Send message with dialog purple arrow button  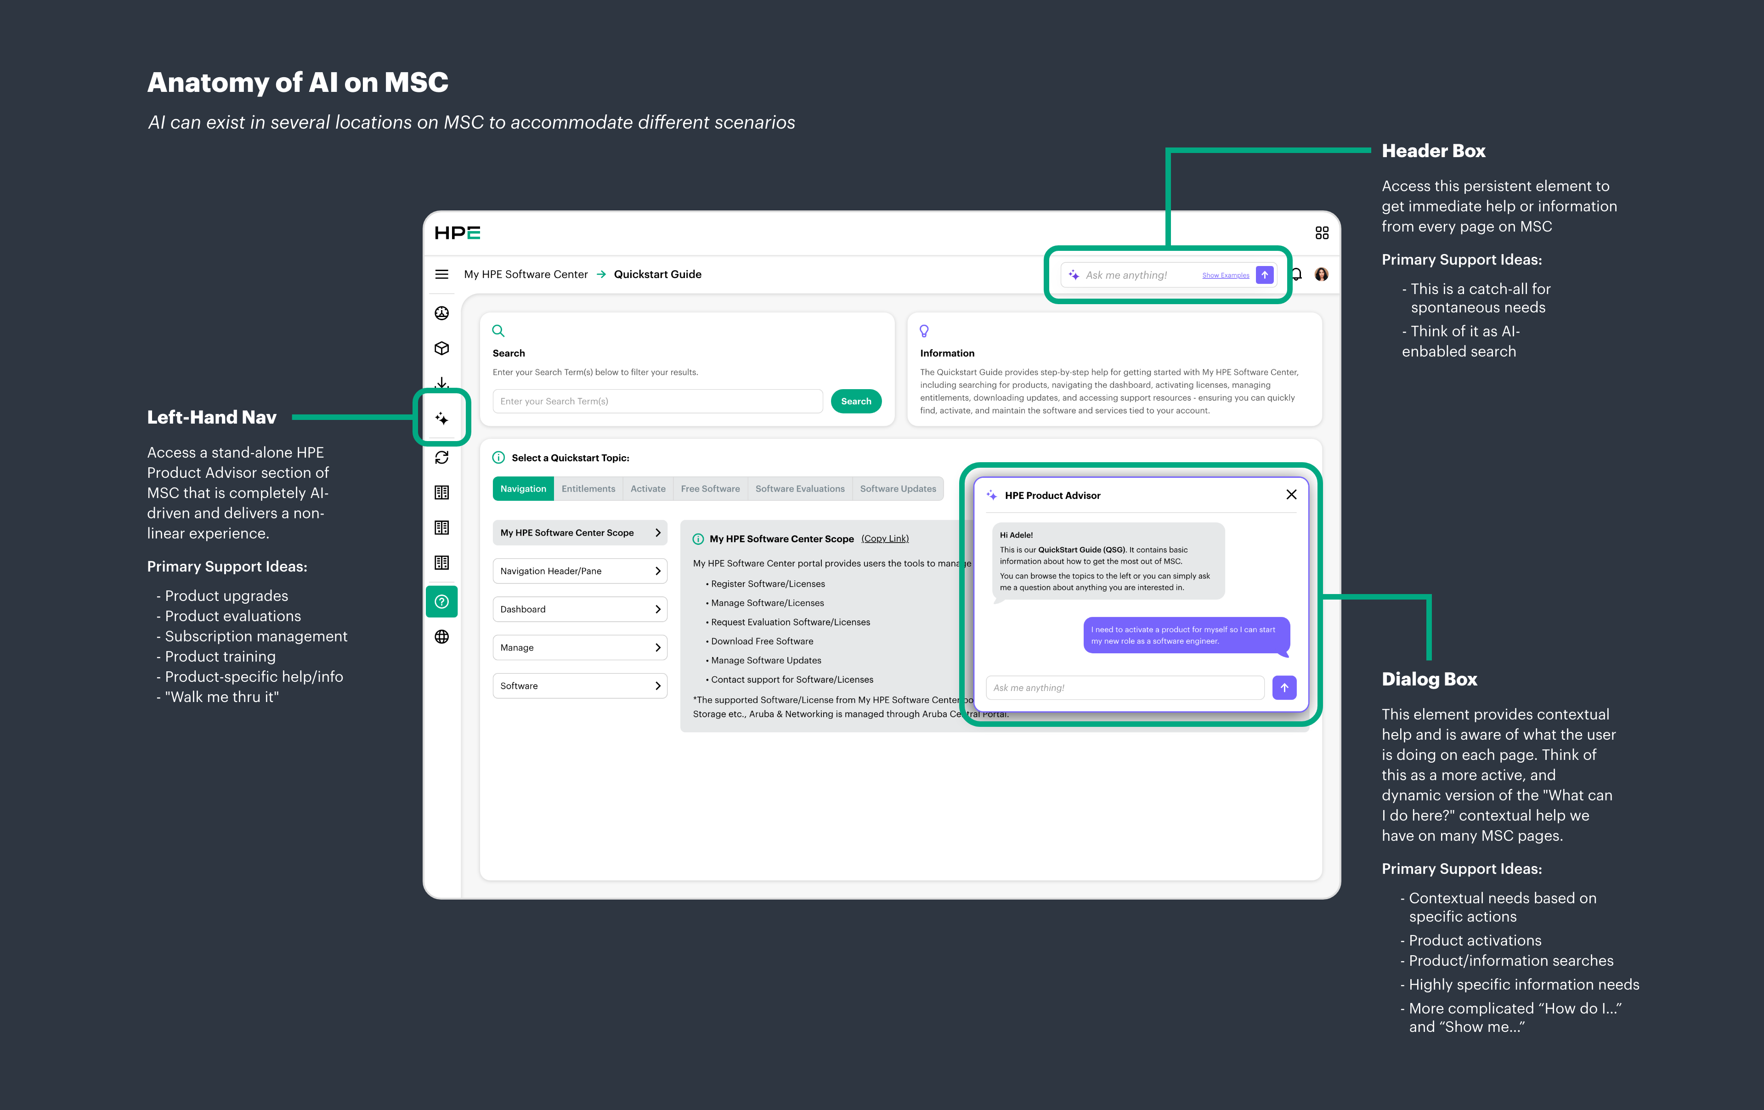[1284, 687]
